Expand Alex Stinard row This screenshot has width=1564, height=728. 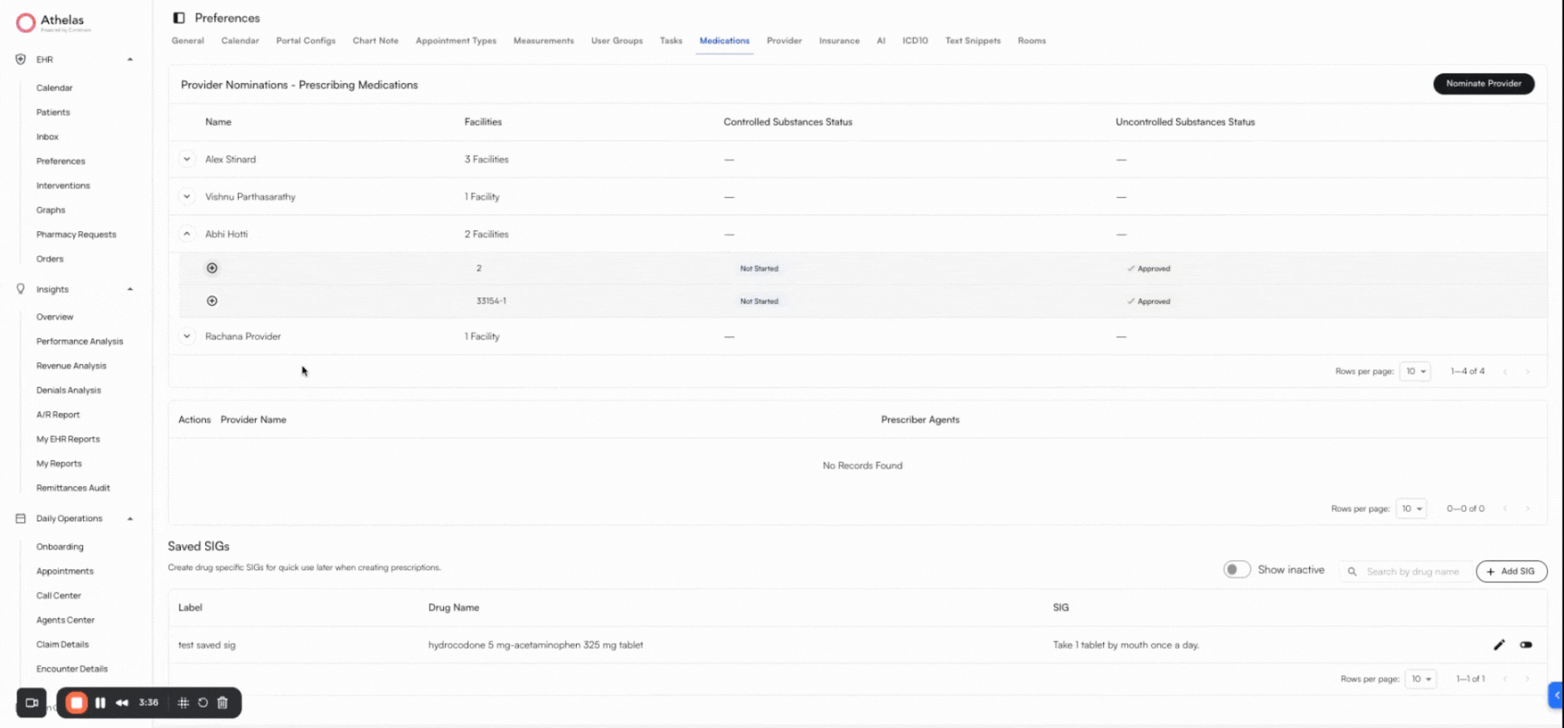pos(187,160)
